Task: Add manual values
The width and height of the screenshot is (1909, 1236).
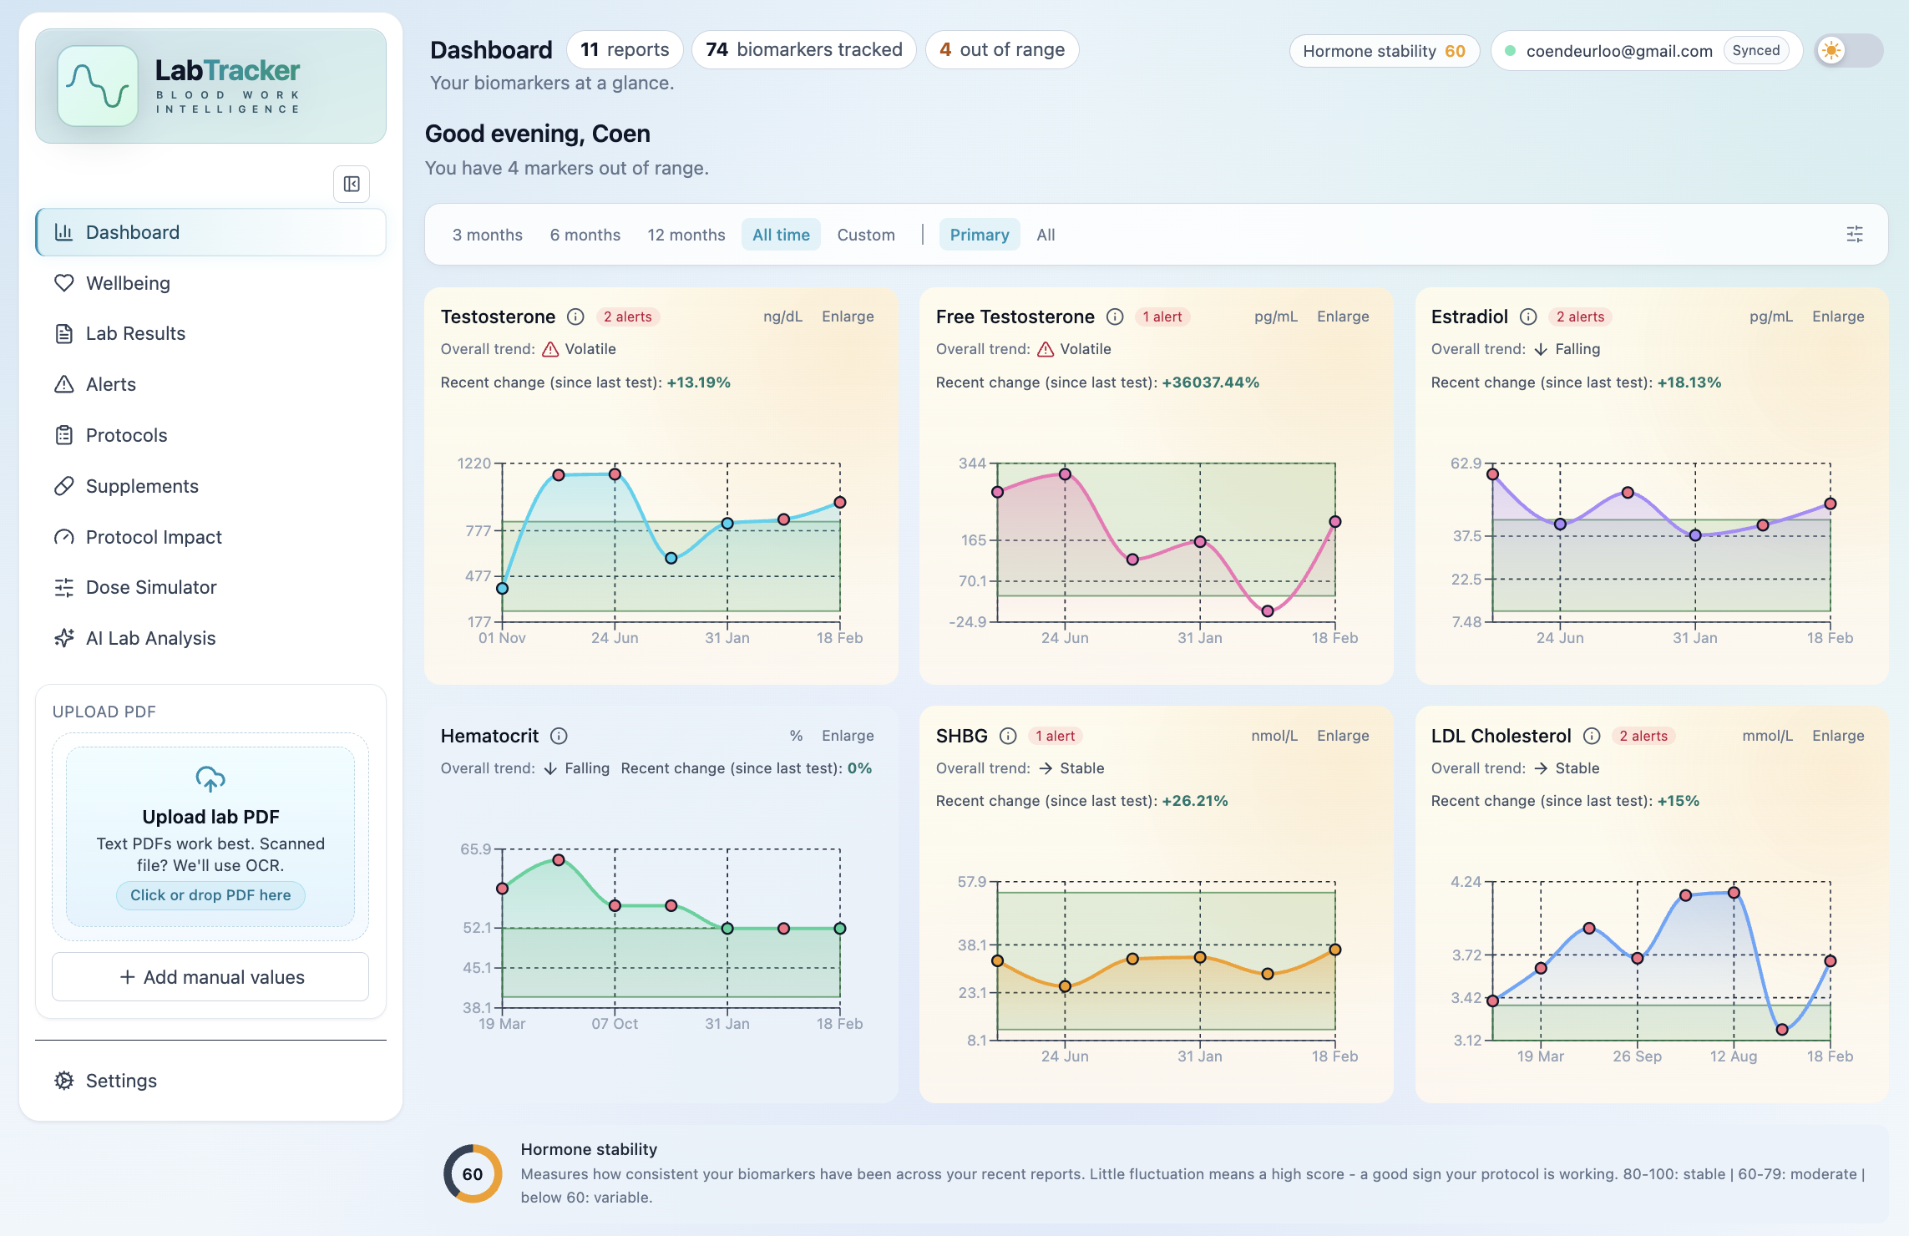Action: click(x=210, y=976)
